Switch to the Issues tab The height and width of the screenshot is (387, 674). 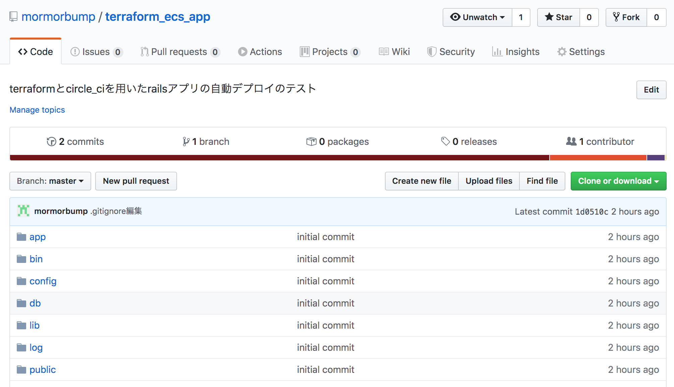pos(96,52)
